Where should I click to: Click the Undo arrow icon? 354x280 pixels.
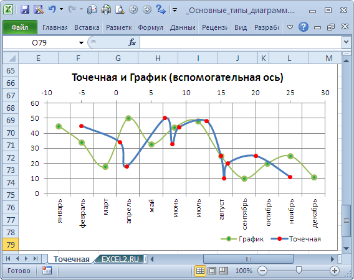(x=52, y=9)
